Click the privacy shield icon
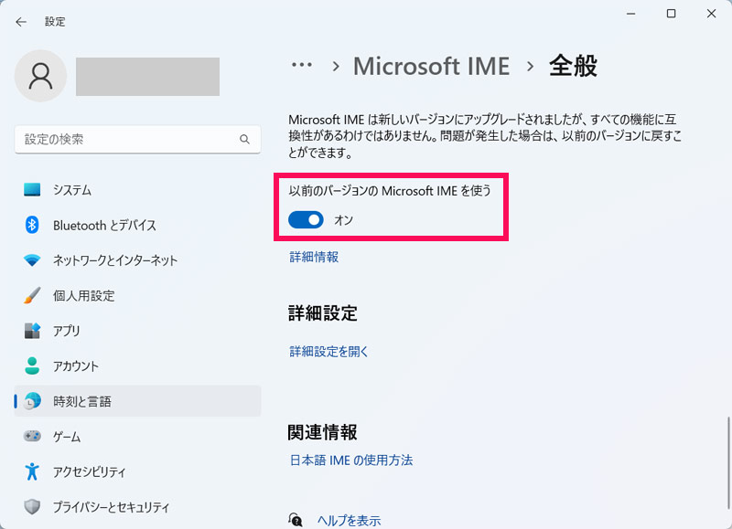732x529 pixels. 32,507
